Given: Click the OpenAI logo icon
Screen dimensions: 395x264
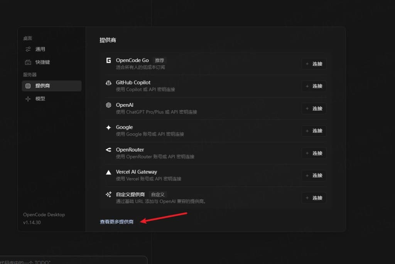Looking at the screenshot, I should 108,105.
